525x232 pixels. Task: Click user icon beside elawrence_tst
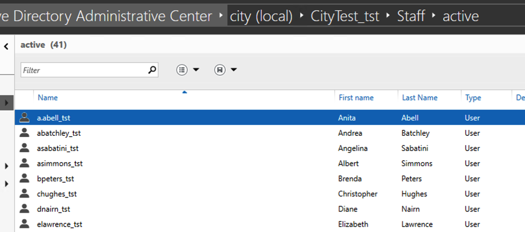(x=24, y=224)
